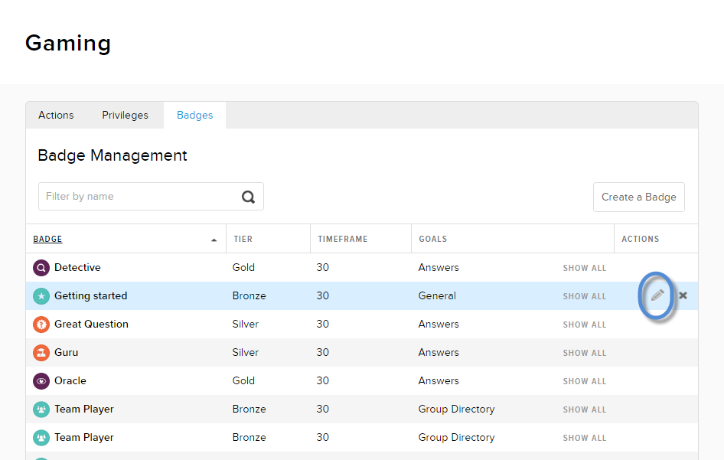Switch to the Actions tab
724x460 pixels.
pyautogui.click(x=56, y=115)
